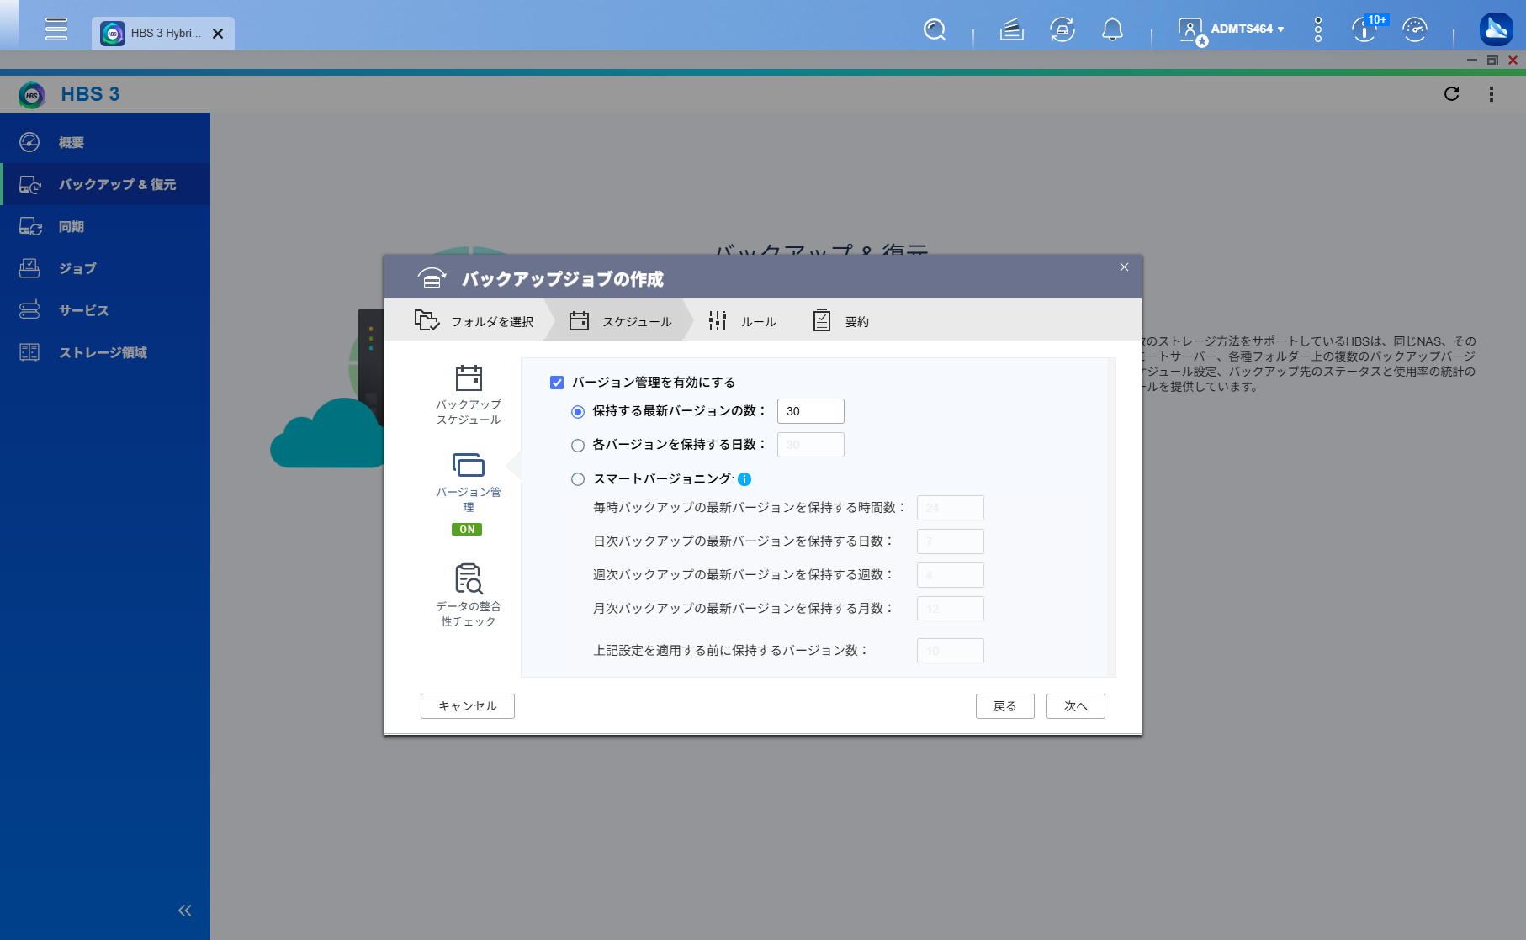Open the QTS main menu hamburger icon
Viewport: 1526px width, 940px height.
click(x=56, y=29)
